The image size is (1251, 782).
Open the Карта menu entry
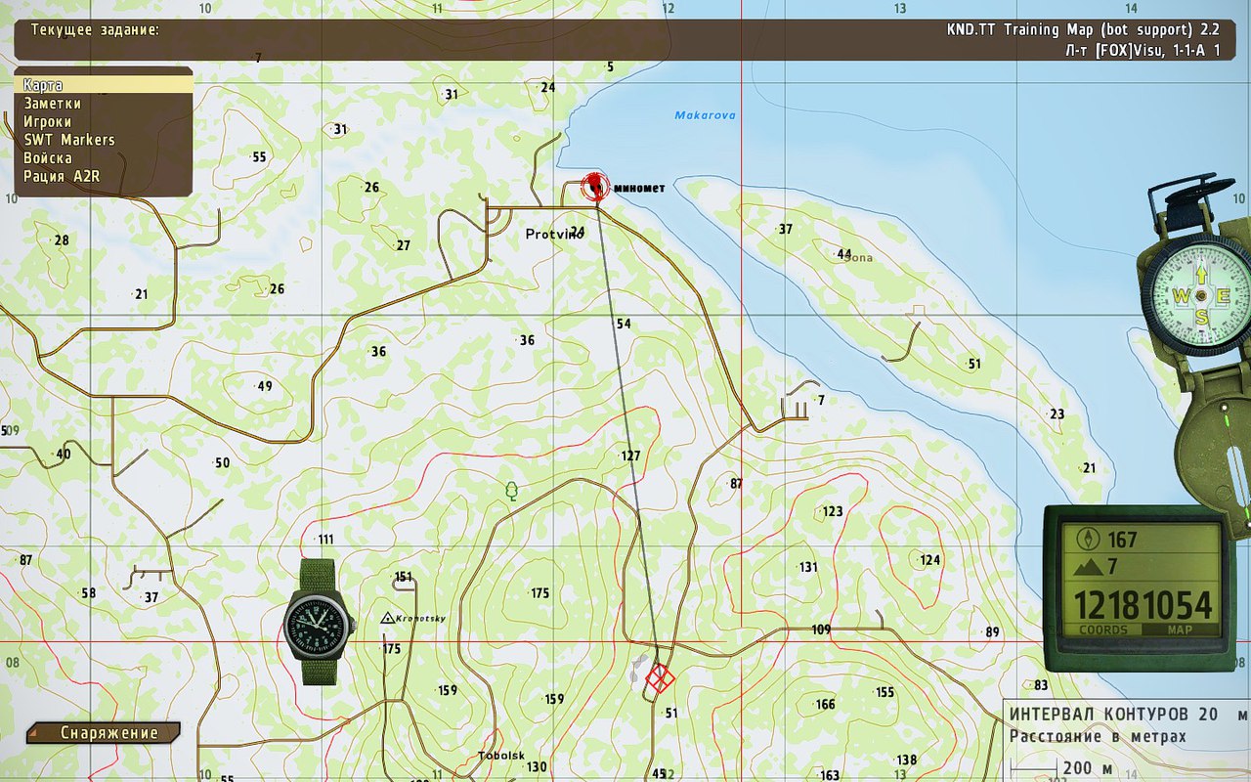[x=103, y=85]
